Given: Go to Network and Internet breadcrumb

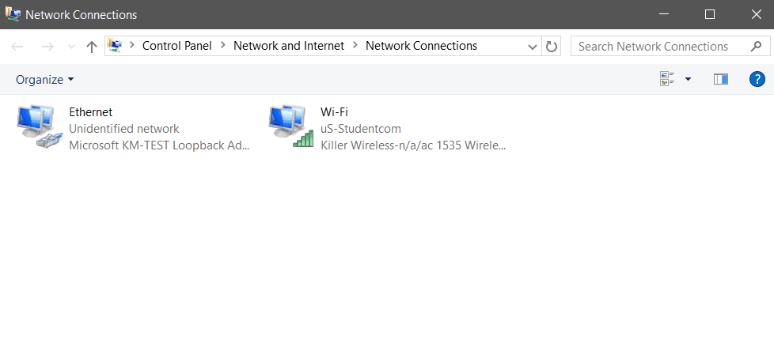Looking at the screenshot, I should point(289,46).
